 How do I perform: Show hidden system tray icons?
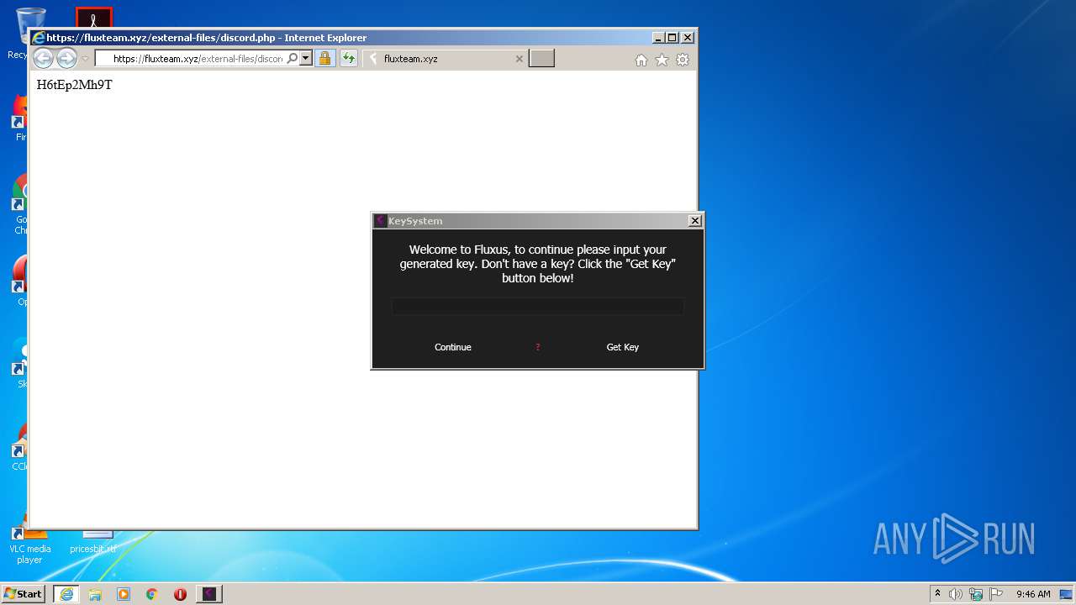[x=937, y=594]
